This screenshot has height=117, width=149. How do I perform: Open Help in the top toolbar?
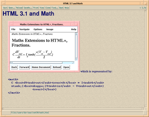coord(67,8)
